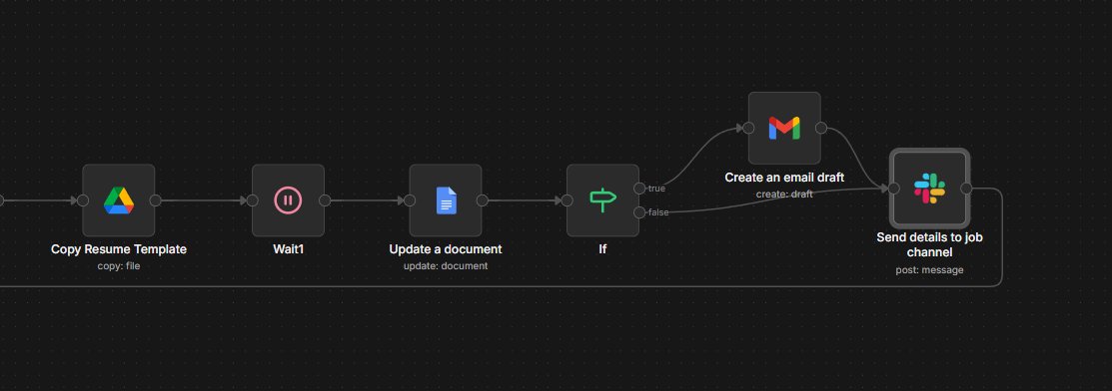Click the input connector of Copy Resume Template node
Image resolution: width=1112 pixels, height=391 pixels.
[83, 200]
